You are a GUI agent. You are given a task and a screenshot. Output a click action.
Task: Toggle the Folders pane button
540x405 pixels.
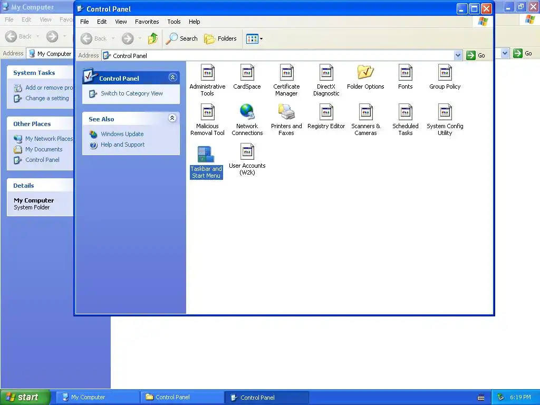point(220,38)
